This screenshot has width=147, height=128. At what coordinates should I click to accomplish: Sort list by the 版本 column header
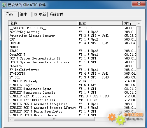[100, 23]
